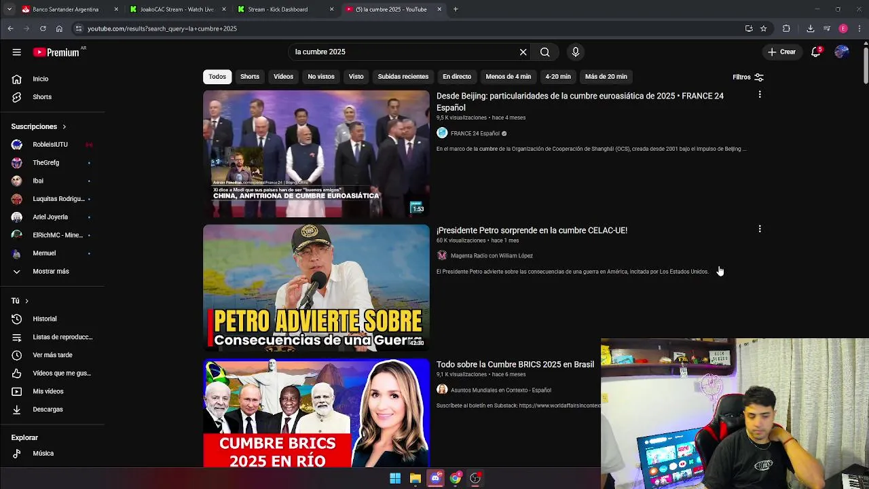Select the No vistos filter chip
The image size is (869, 489).
(x=321, y=77)
